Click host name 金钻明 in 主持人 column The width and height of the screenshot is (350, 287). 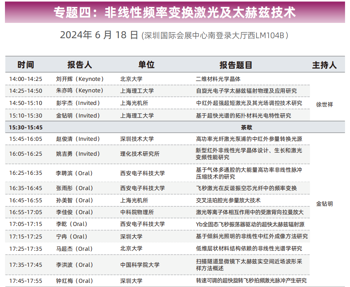coord(324,204)
